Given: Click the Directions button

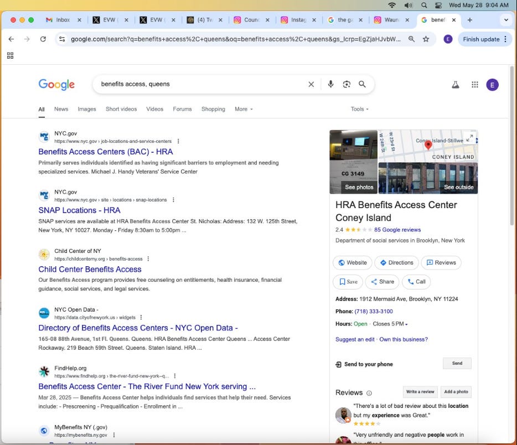Looking at the screenshot, I should pyautogui.click(x=397, y=263).
